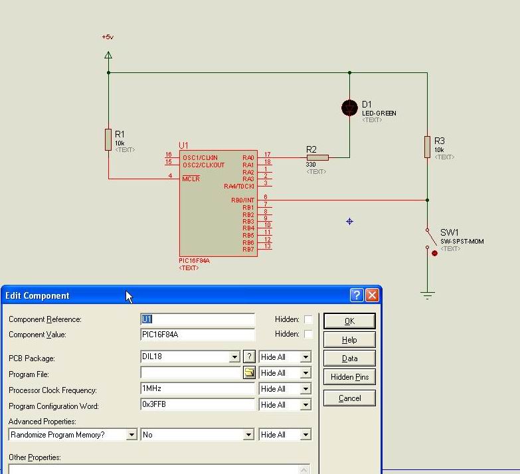Click the Processor Clock Frequency 1MHz field
Screen dimensions: 520x474
pos(198,388)
